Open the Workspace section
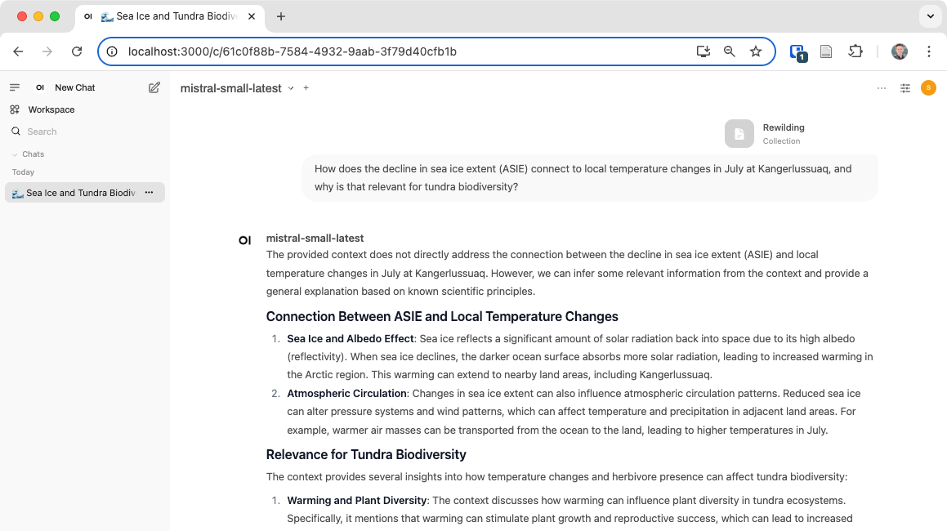The height and width of the screenshot is (531, 947). (51, 109)
